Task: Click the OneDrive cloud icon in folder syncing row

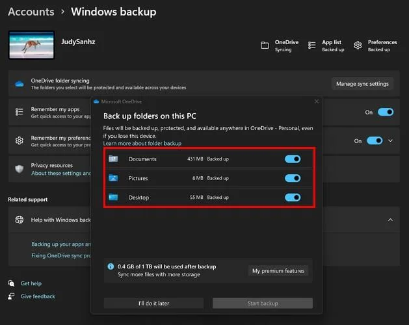Action: click(20, 84)
